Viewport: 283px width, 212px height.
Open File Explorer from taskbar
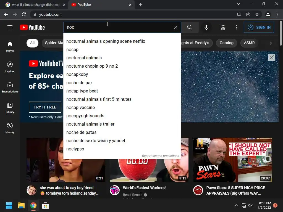point(21,205)
